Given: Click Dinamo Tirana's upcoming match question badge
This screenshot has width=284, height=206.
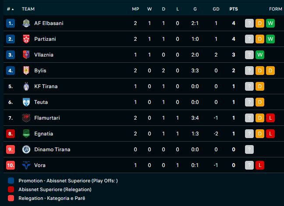Looking at the screenshot, I should [x=249, y=149].
